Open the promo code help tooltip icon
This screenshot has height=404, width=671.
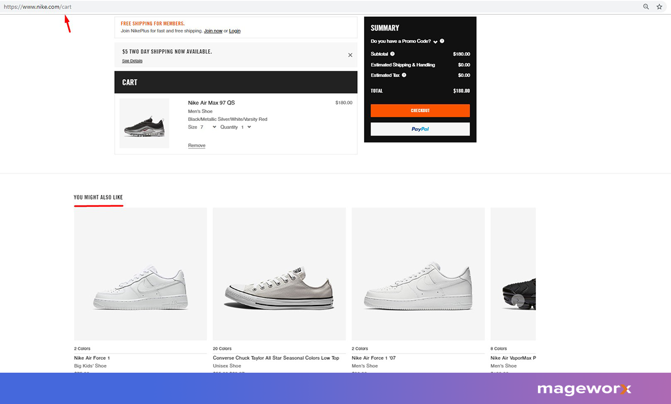pyautogui.click(x=442, y=41)
